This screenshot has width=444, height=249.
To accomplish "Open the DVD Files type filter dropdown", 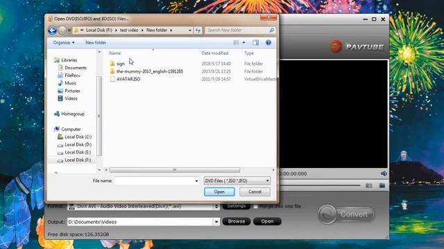I will [x=237, y=181].
